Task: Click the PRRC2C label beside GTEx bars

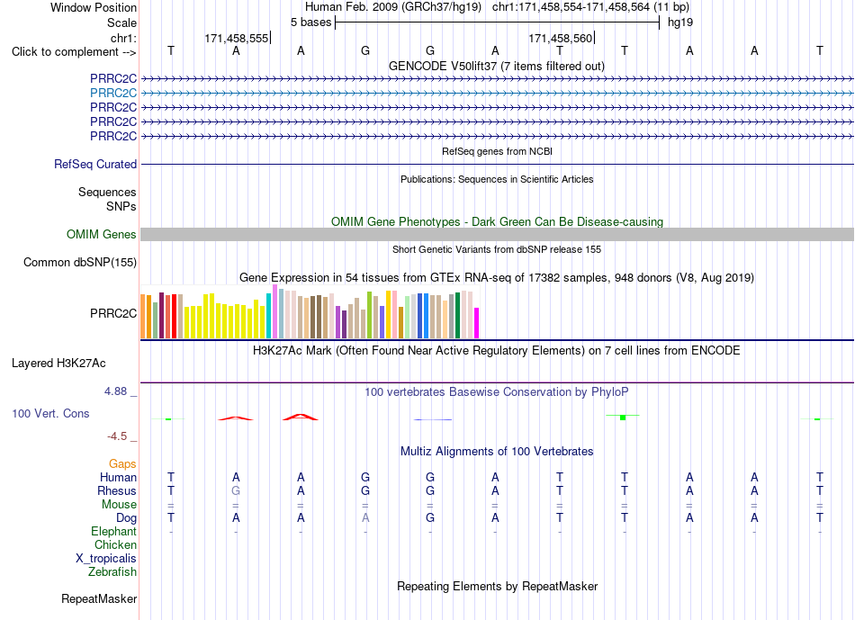Action: [113, 313]
